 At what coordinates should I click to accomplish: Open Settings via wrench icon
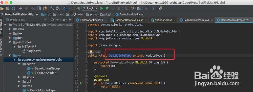pos(133,8)
